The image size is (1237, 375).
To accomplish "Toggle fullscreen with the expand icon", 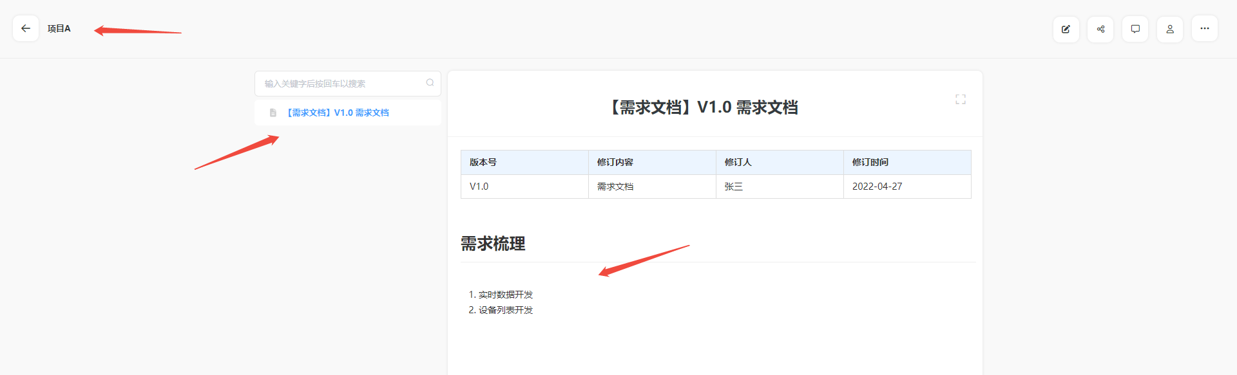I will tap(961, 99).
